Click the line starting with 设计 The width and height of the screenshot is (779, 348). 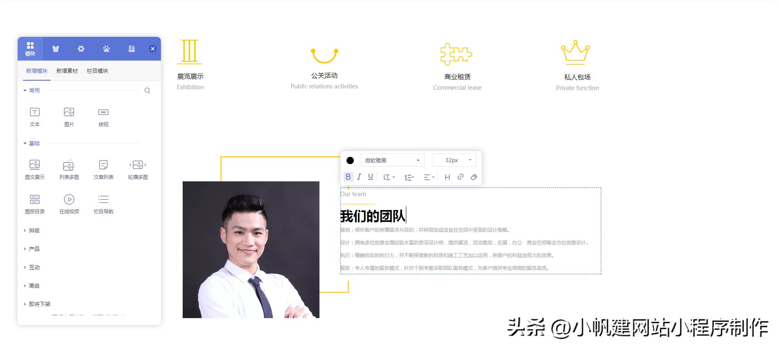[x=465, y=243]
